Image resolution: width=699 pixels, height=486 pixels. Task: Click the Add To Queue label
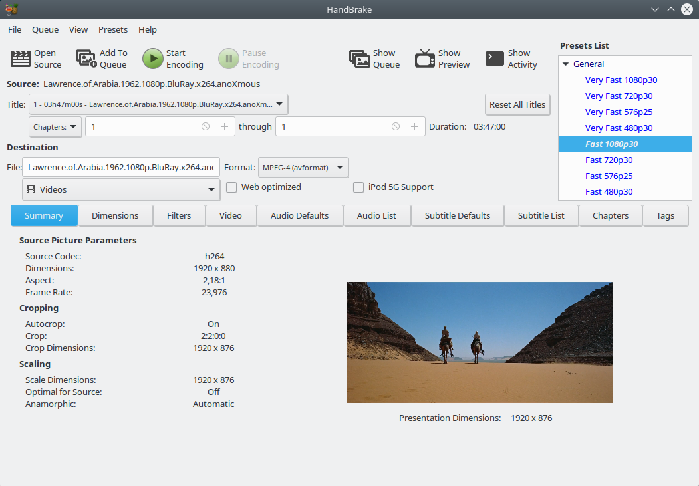(x=114, y=59)
